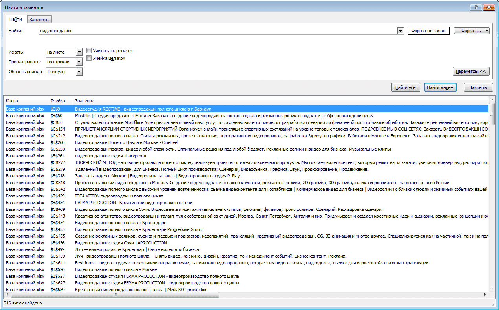Click the horizontal scrollbar left arrow

coord(7,295)
